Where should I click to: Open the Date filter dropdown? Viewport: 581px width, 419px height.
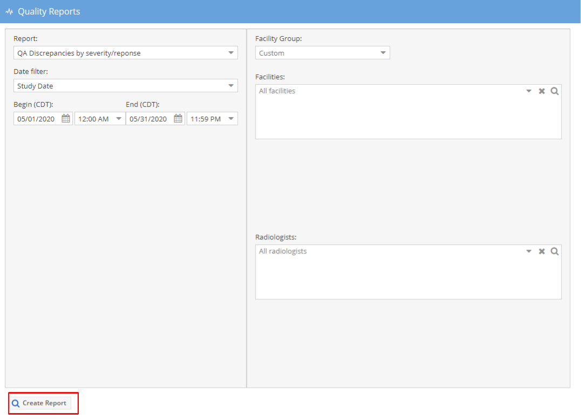click(231, 86)
